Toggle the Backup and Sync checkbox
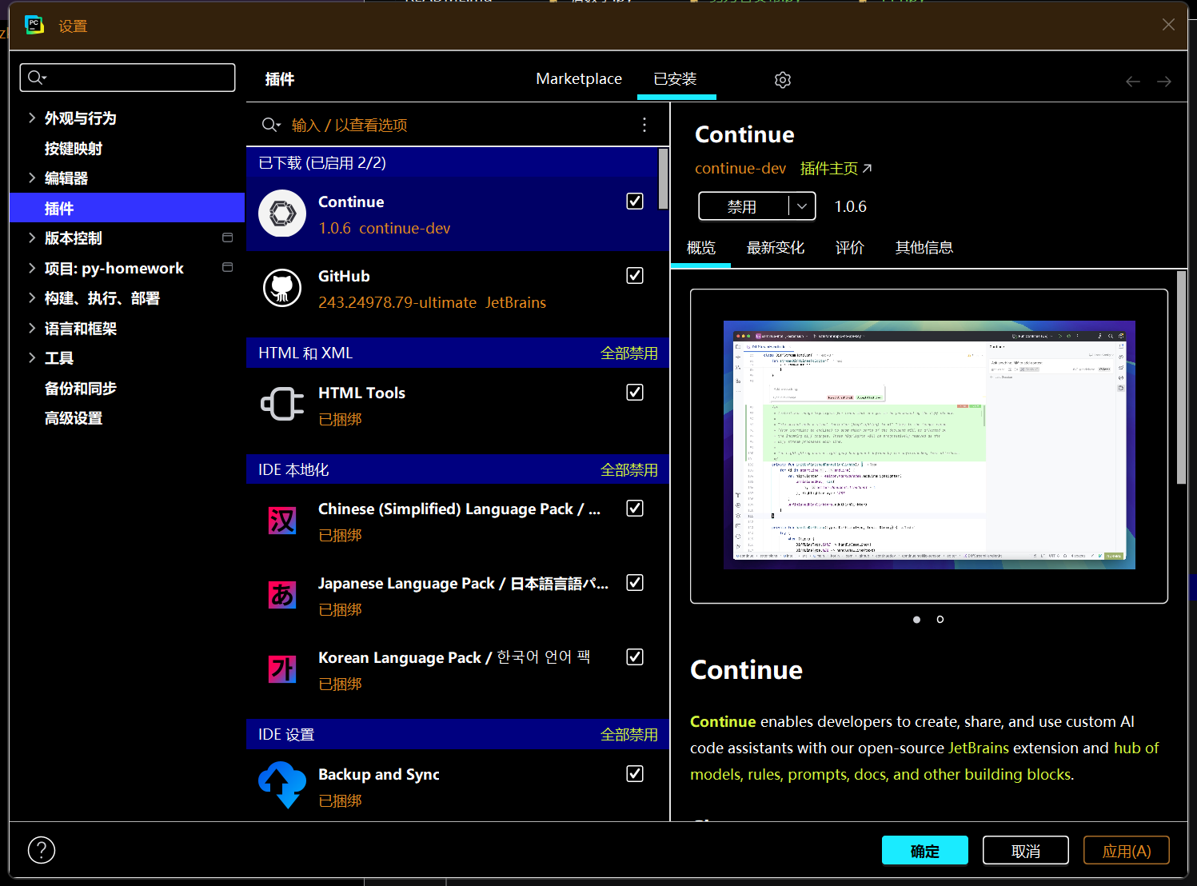Image resolution: width=1197 pixels, height=886 pixels. pyautogui.click(x=635, y=774)
